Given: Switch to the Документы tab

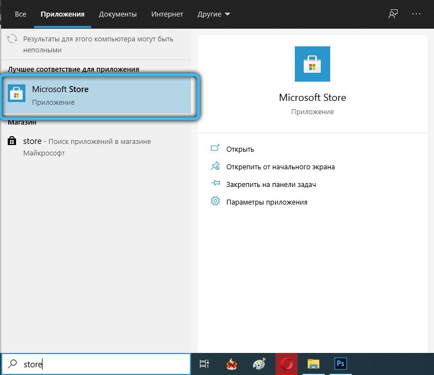Looking at the screenshot, I should [x=118, y=14].
